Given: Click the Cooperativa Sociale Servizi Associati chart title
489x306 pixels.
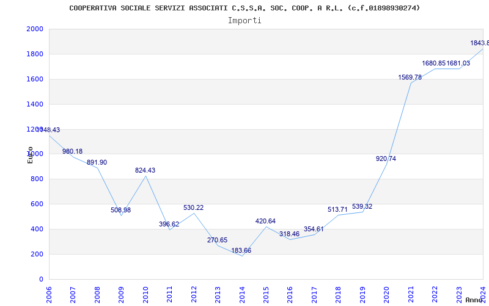Looking at the screenshot, I should (x=244, y=8).
